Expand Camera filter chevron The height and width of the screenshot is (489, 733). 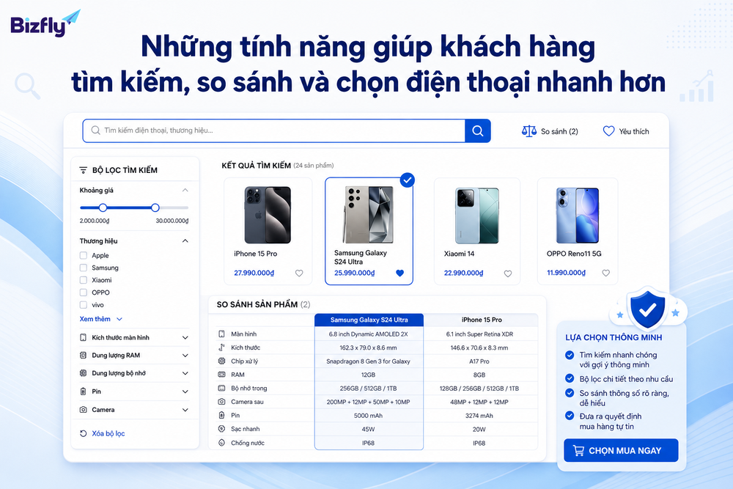point(185,410)
